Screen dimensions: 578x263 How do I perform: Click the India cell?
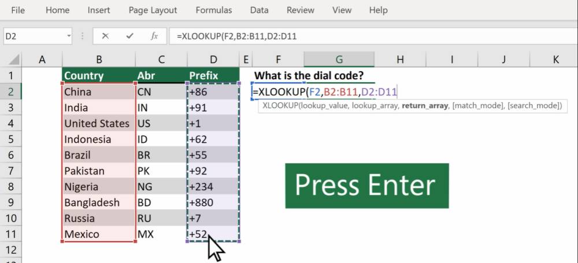click(x=98, y=108)
